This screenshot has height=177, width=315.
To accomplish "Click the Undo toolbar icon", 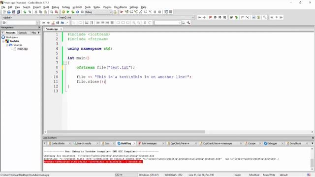I will click(25, 12).
